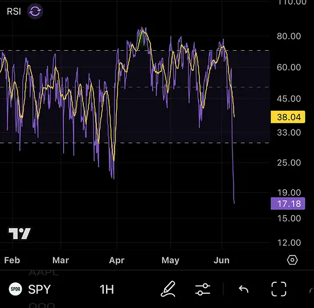Open the SPY symbol selector
This screenshot has height=308, width=314.
pyautogui.click(x=39, y=289)
